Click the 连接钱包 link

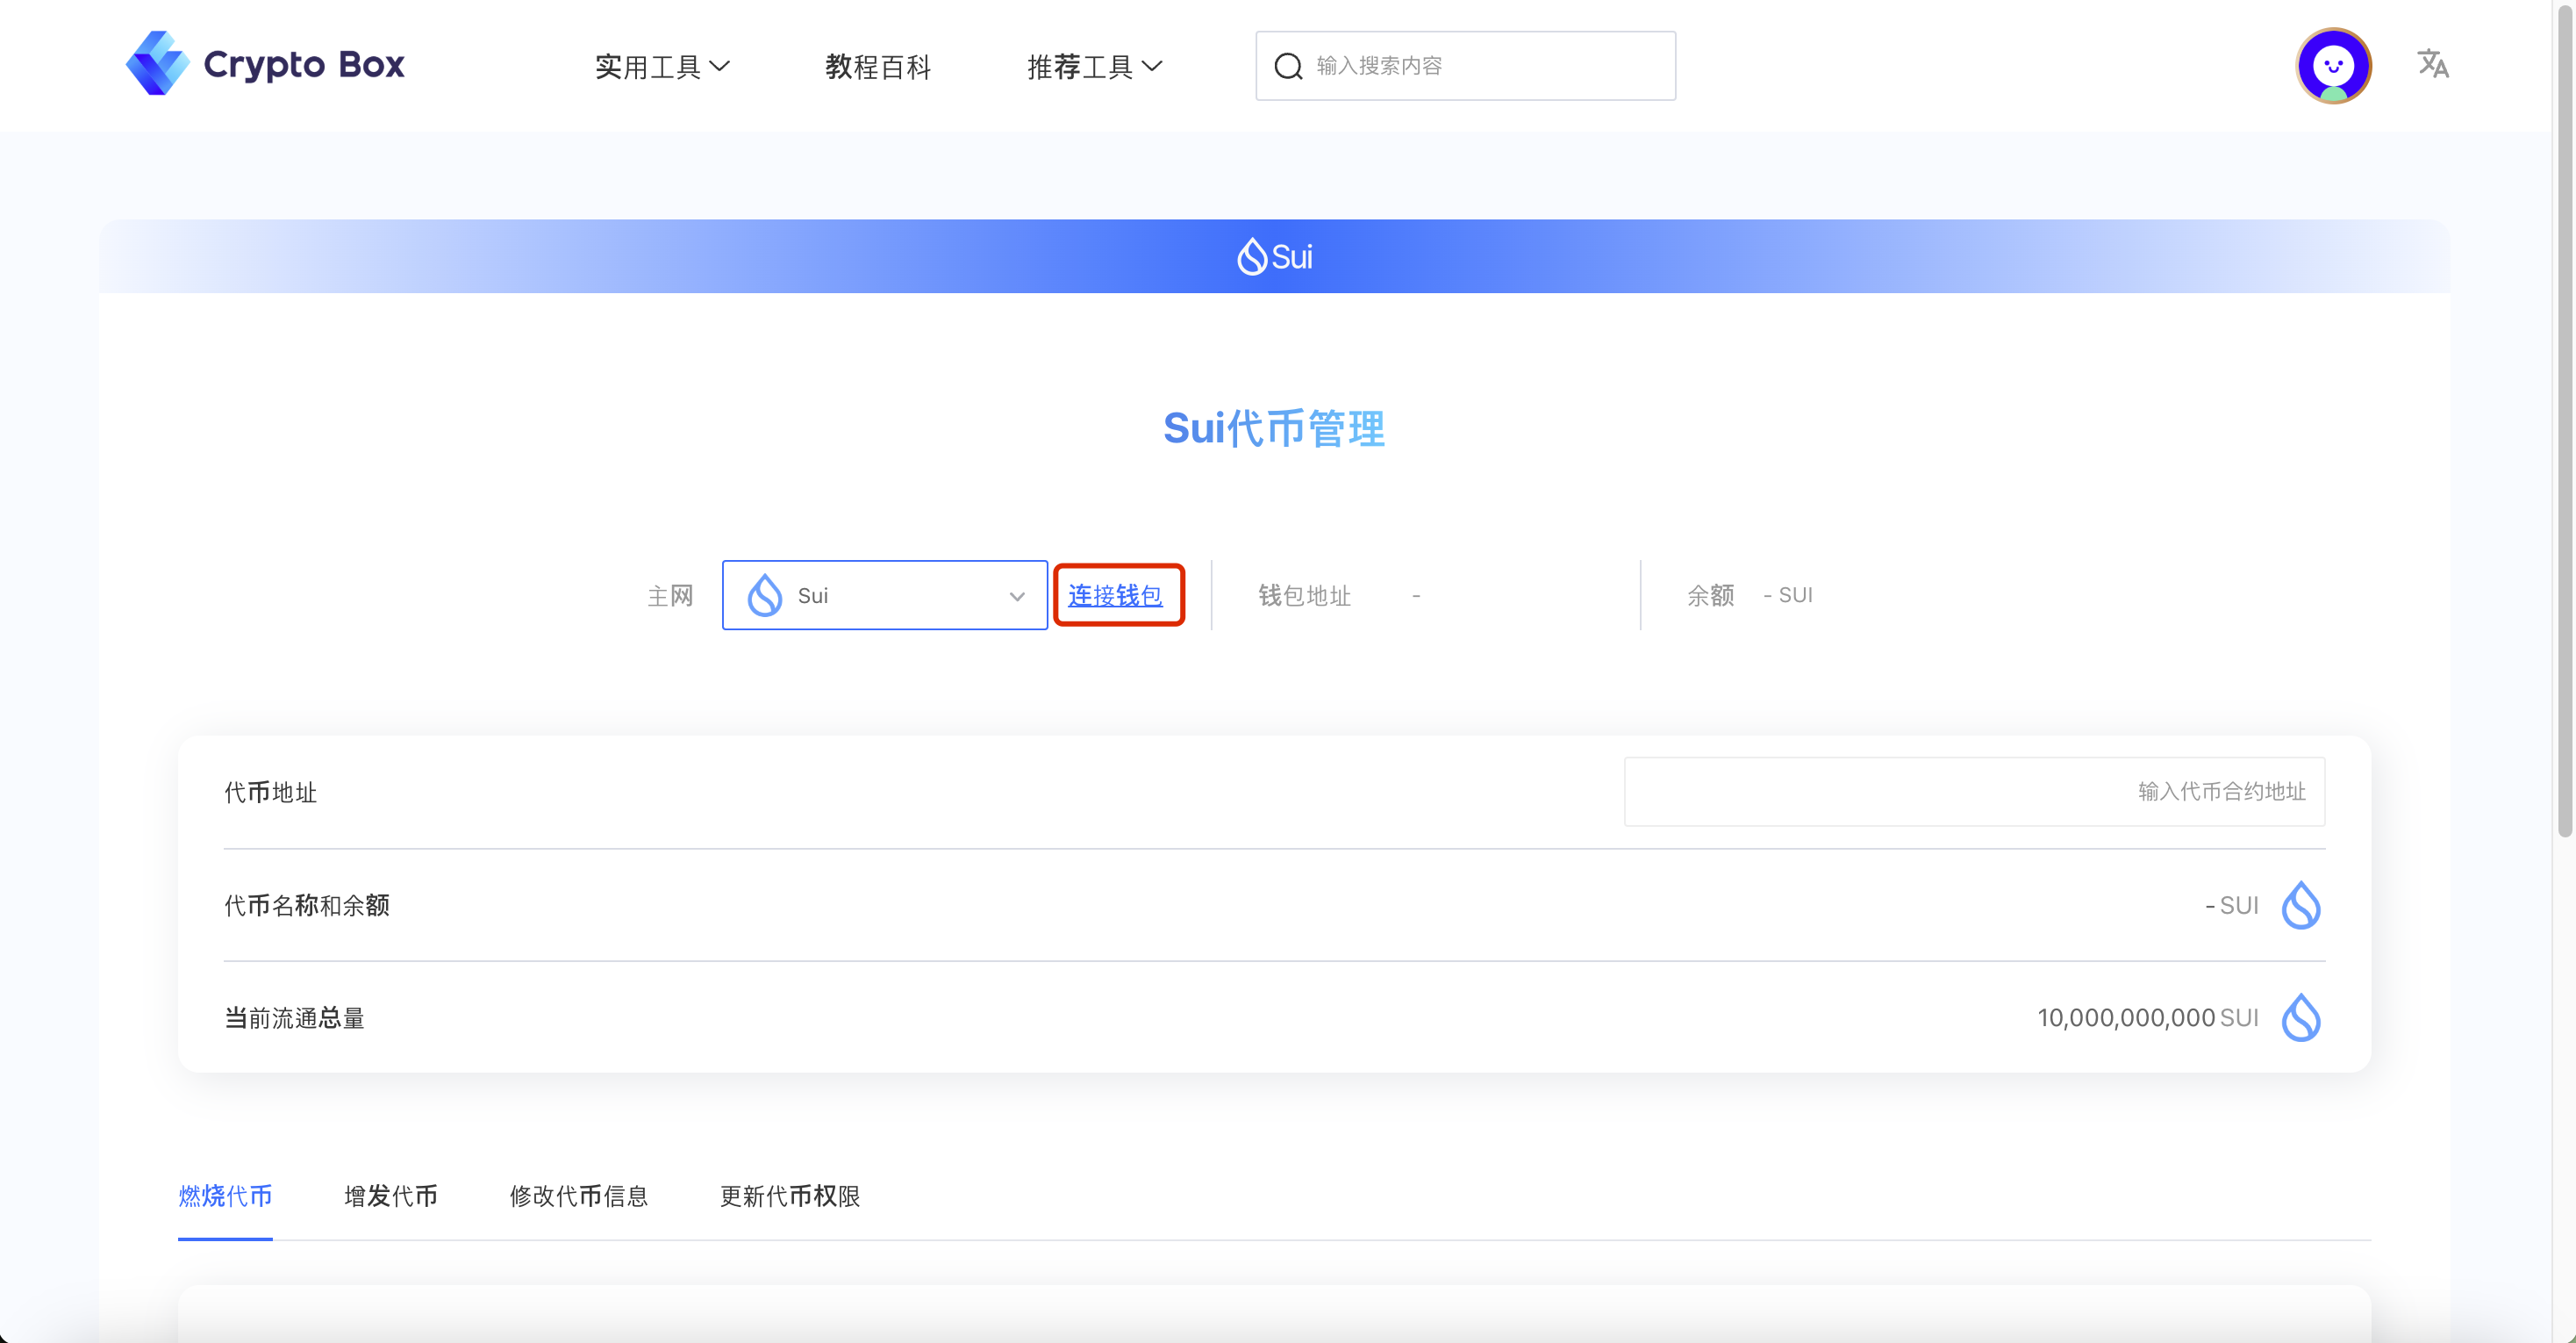click(x=1115, y=595)
